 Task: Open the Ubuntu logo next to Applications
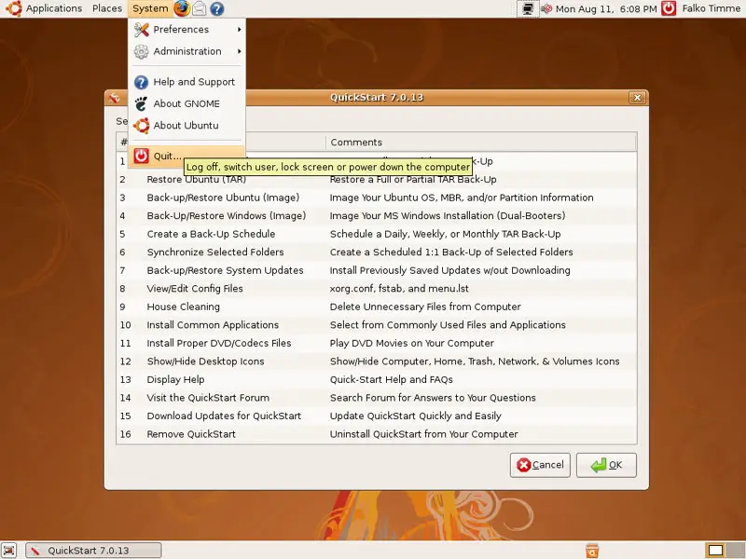pyautogui.click(x=13, y=8)
